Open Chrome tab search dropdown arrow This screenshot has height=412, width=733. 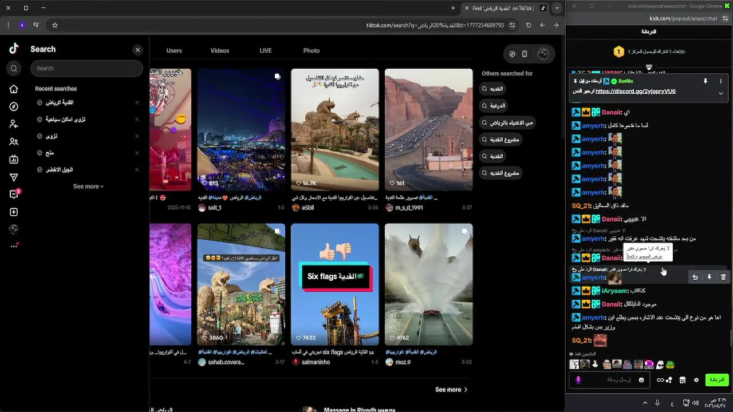[557, 8]
